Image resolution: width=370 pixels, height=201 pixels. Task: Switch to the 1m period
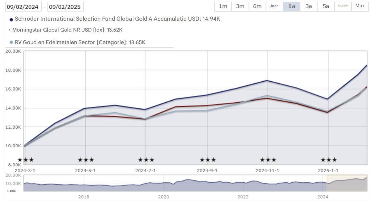pos(223,6)
